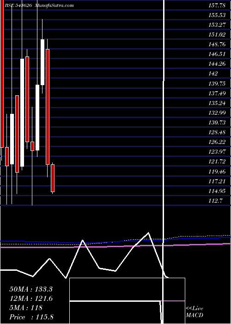The image size is (231, 324).
Task: Click the 121.72 price axis label
Action: tap(217, 162)
